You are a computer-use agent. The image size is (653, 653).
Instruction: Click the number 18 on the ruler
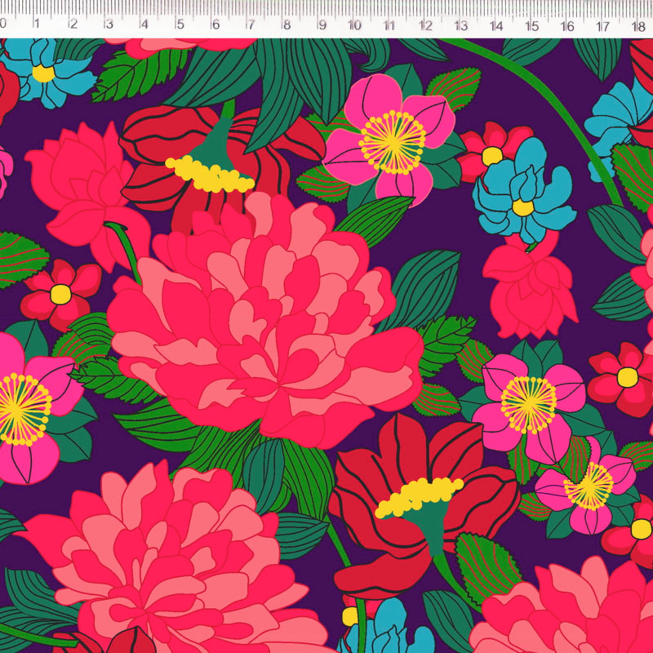tap(638, 26)
